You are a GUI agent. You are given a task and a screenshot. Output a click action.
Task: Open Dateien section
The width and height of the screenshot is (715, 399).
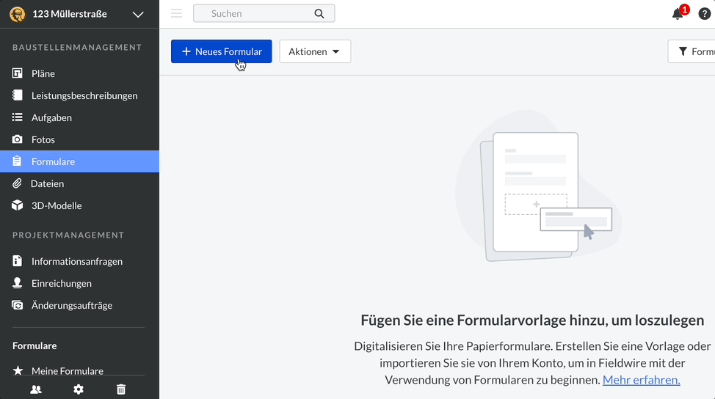(x=80, y=183)
